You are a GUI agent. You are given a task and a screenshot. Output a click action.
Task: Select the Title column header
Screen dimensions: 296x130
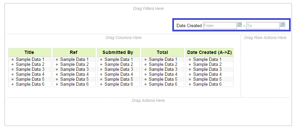click(30, 52)
